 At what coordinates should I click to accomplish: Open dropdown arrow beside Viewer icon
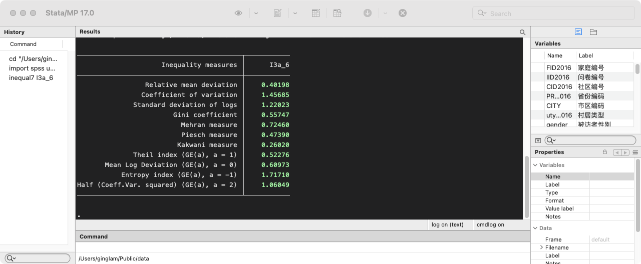pos(256,13)
